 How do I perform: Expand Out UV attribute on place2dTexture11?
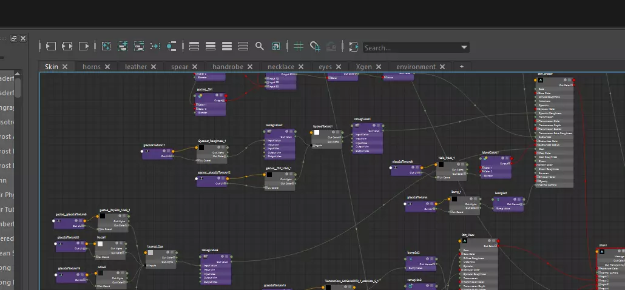pyautogui.click(x=170, y=156)
